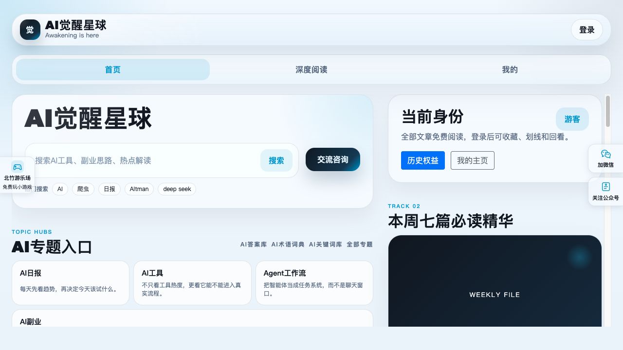Click the TOPIC HUBS label

click(32, 232)
